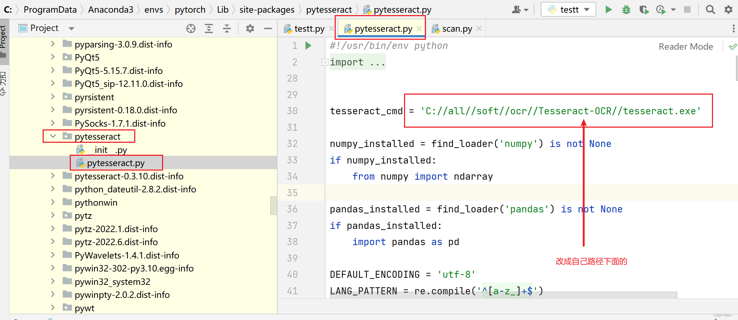738x320 pixels.
Task: Open Search Everywhere magnifier
Action: click(x=711, y=9)
